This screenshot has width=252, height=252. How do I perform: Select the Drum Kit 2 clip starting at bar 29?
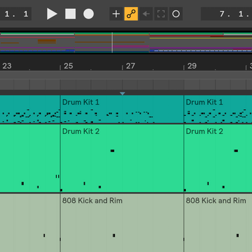coord(218,158)
